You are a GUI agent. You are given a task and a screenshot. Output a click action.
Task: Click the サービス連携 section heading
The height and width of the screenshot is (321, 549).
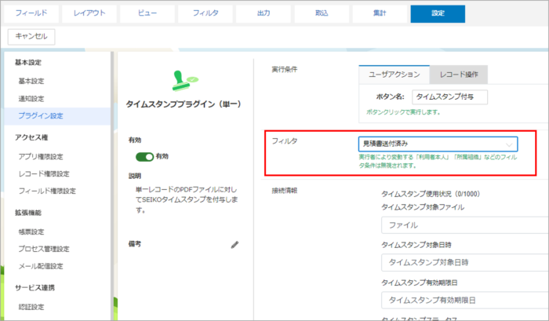click(35, 288)
